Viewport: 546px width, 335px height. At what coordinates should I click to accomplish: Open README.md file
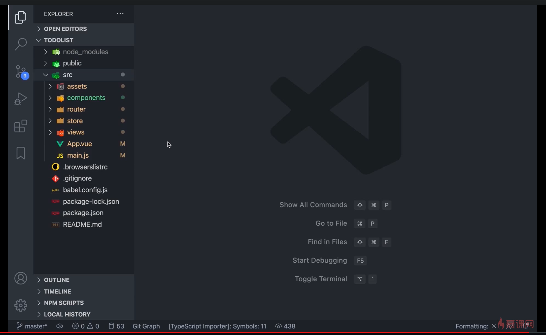[x=84, y=224]
